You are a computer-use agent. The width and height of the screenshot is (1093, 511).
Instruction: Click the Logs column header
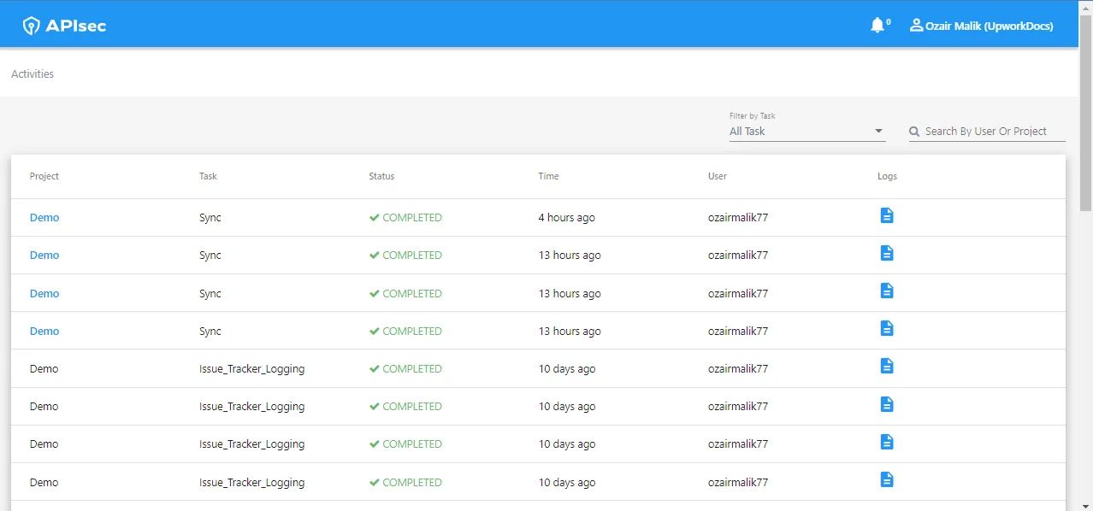pos(888,176)
